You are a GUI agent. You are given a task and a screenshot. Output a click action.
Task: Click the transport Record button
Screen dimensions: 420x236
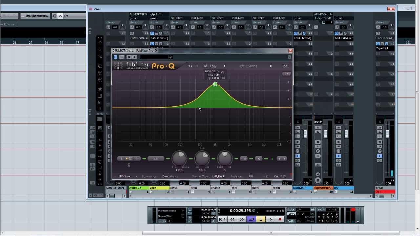click(280, 219)
